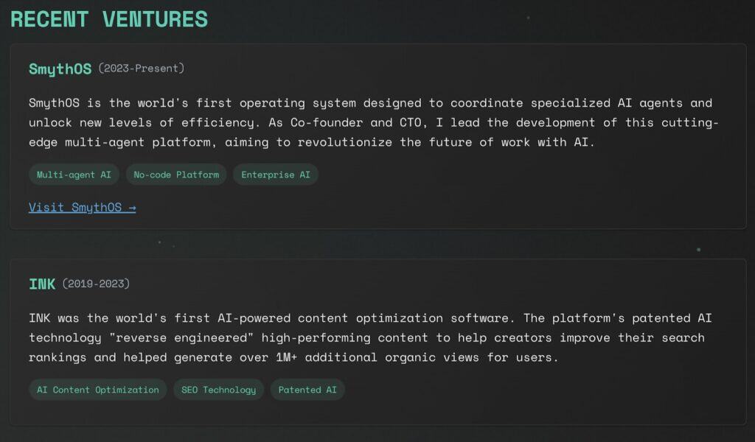Click the Patented AI tag
Image resolution: width=755 pixels, height=442 pixels.
(x=307, y=390)
